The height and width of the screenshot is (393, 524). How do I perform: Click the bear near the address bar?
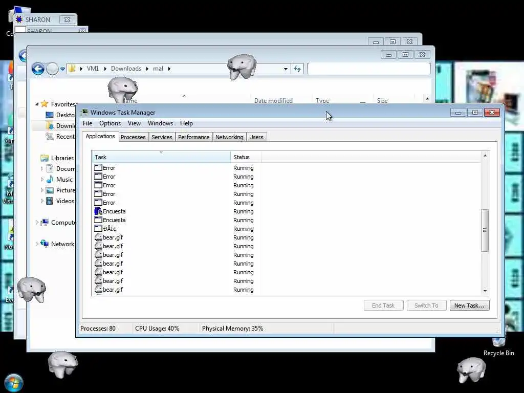click(x=242, y=67)
